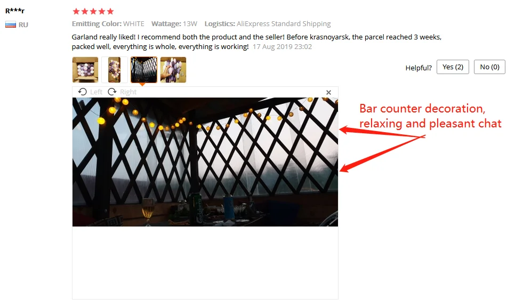Click the RU country label
This screenshot has height=307, width=515.
tap(23, 25)
